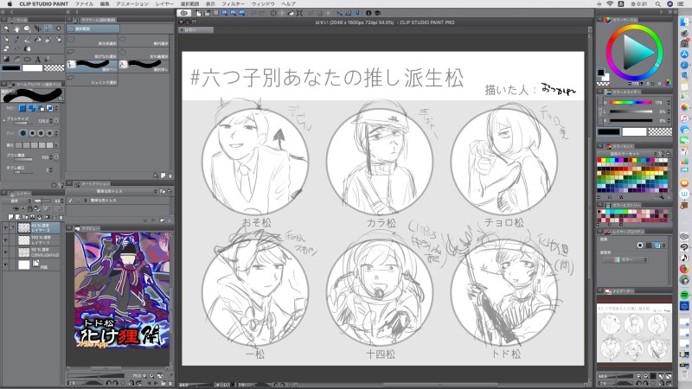The height and width of the screenshot is (389, 692).
Task: Click the tutorial graduation cap icon
Action: coord(377,13)
